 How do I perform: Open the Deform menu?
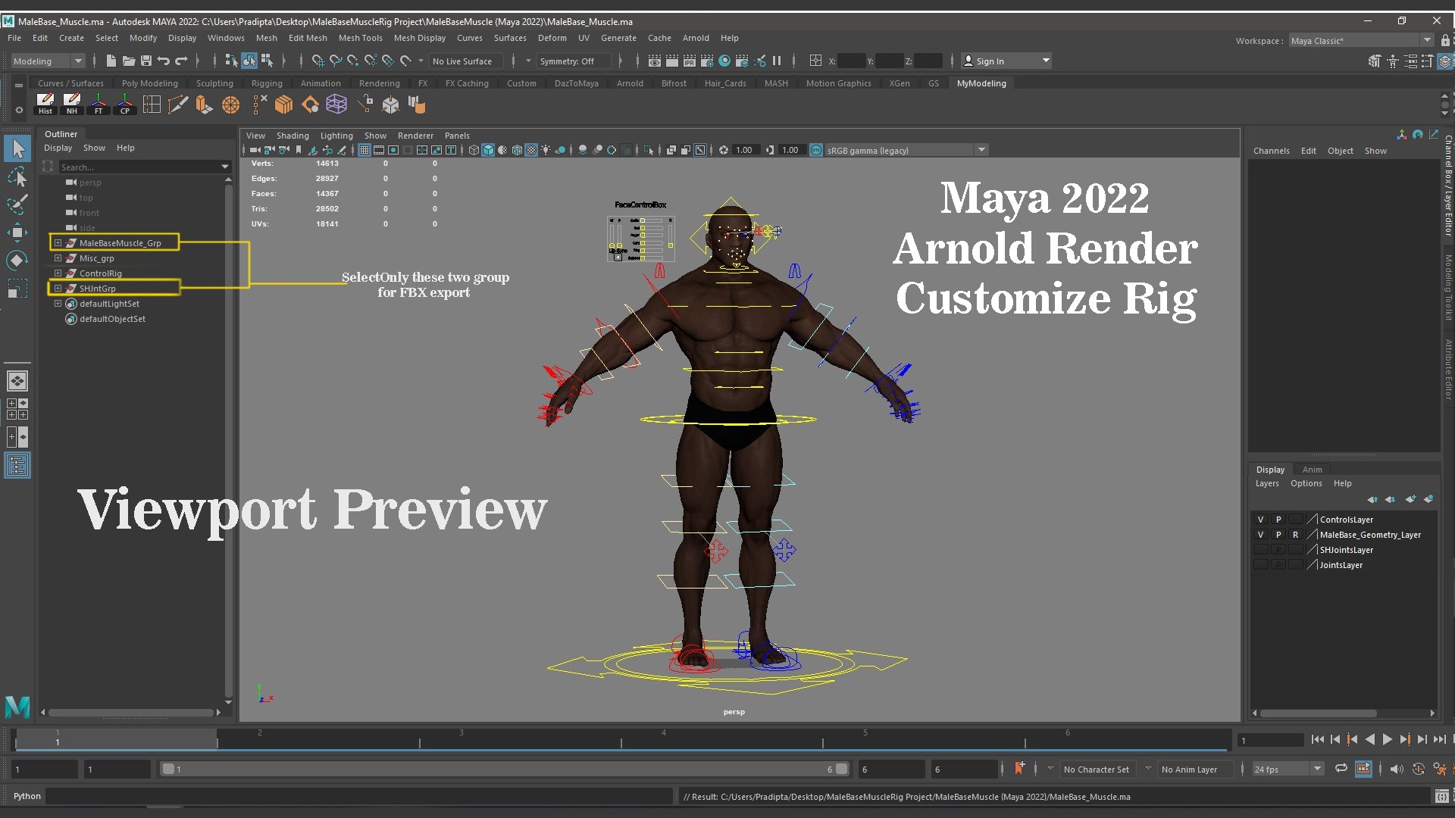pyautogui.click(x=552, y=38)
